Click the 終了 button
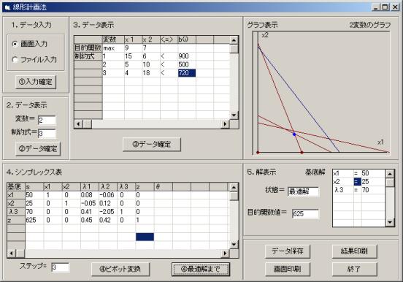This screenshot has height=282, width=403. pyautogui.click(x=354, y=269)
